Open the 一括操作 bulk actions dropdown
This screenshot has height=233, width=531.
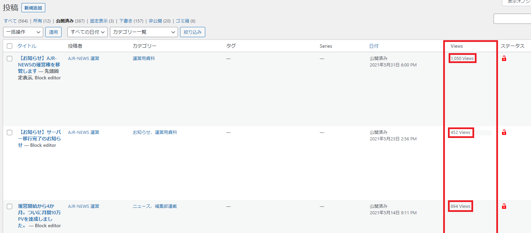23,32
